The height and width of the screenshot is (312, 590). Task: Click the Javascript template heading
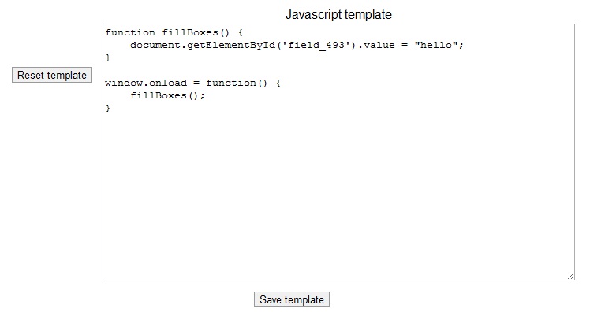[x=338, y=15]
